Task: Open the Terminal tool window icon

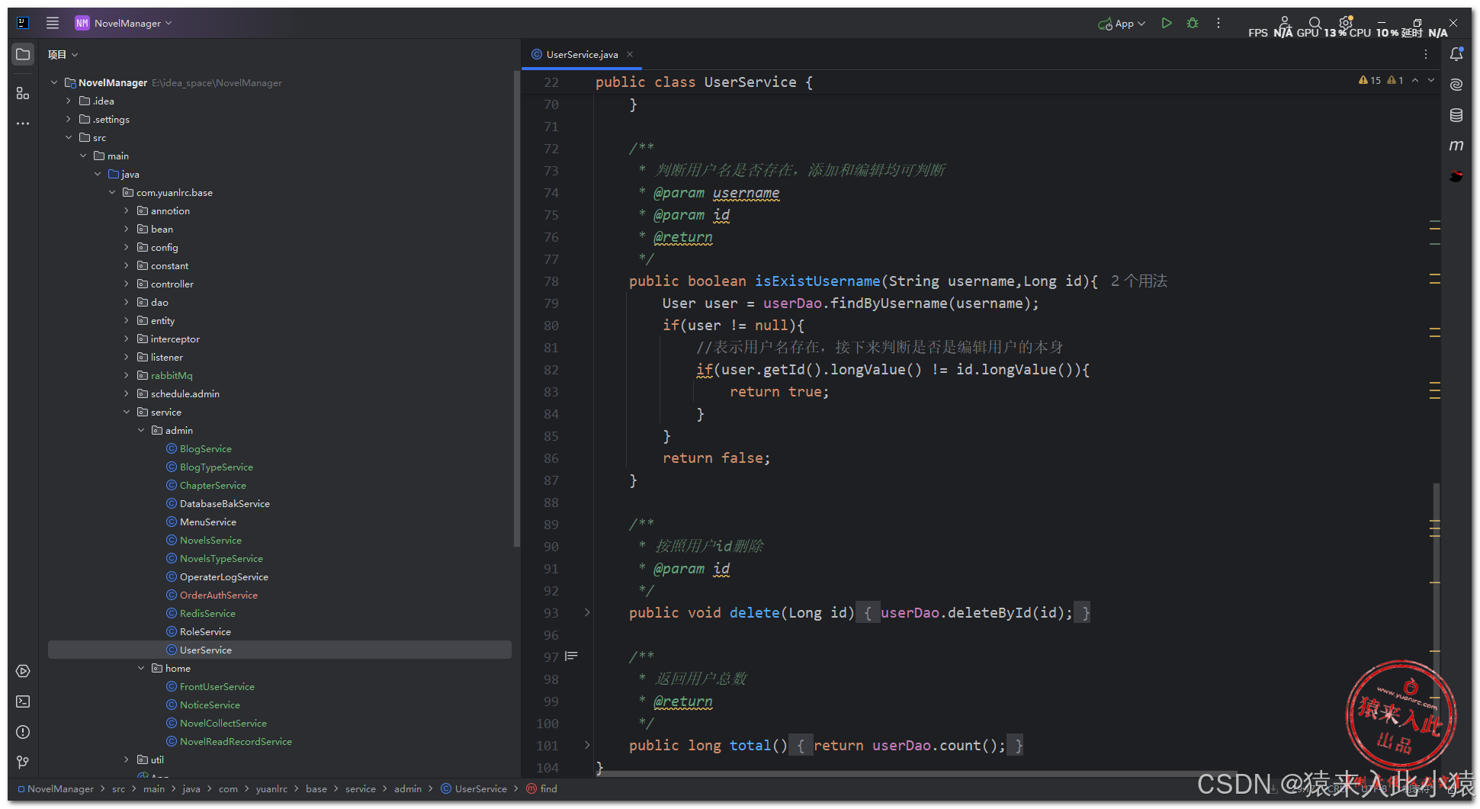Action: click(x=23, y=701)
